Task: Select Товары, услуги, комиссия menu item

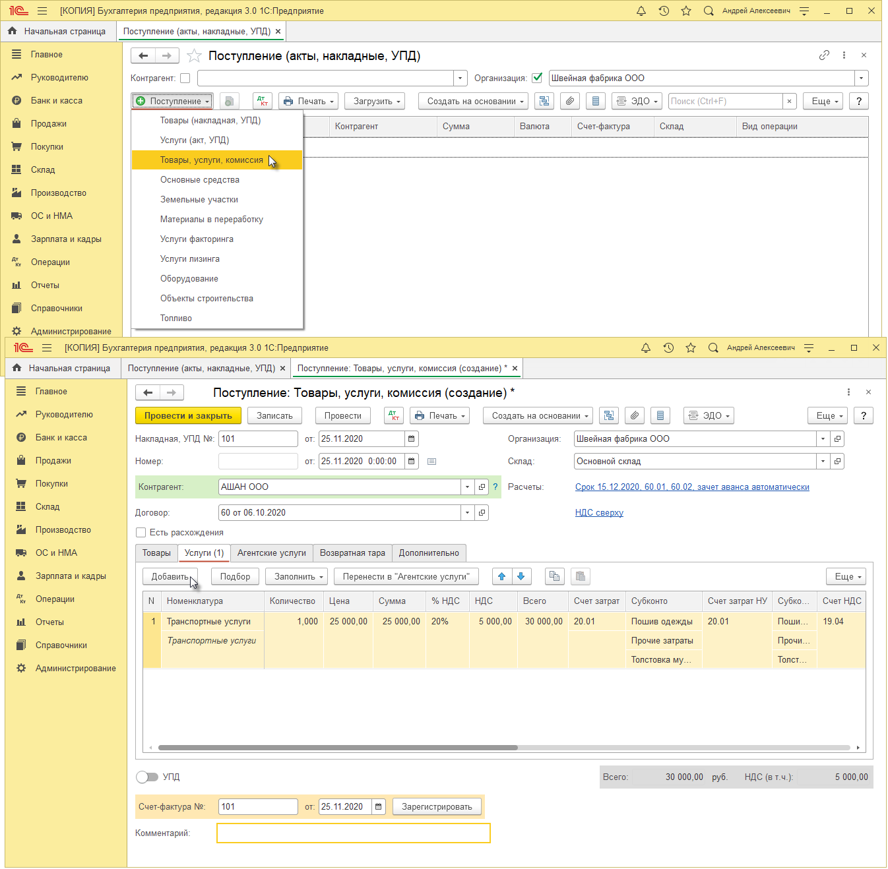Action: pos(217,160)
